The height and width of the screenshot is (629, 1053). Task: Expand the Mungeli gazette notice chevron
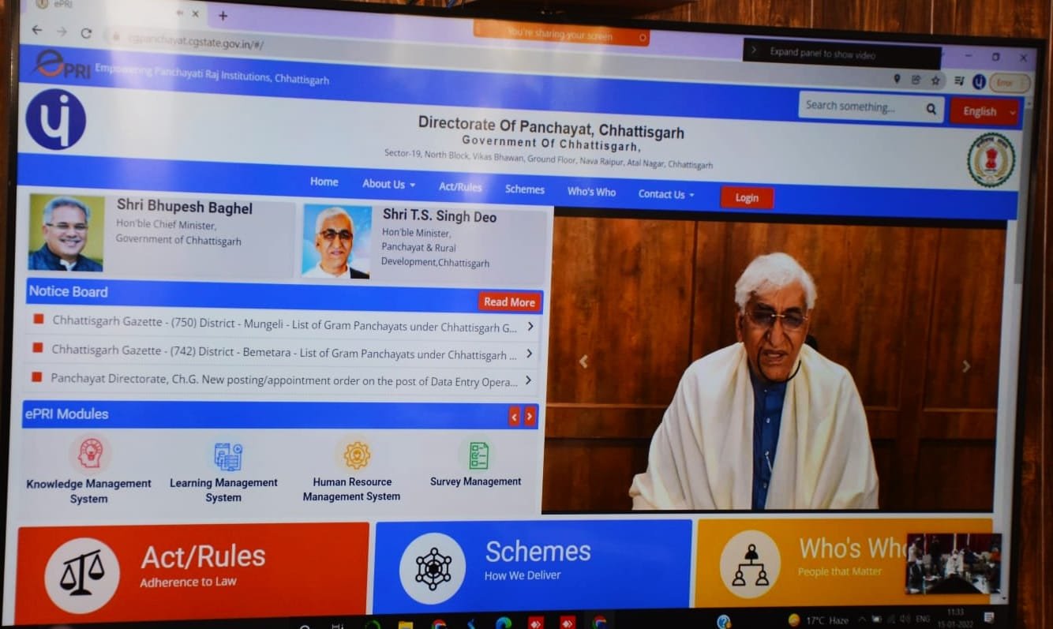coord(530,326)
